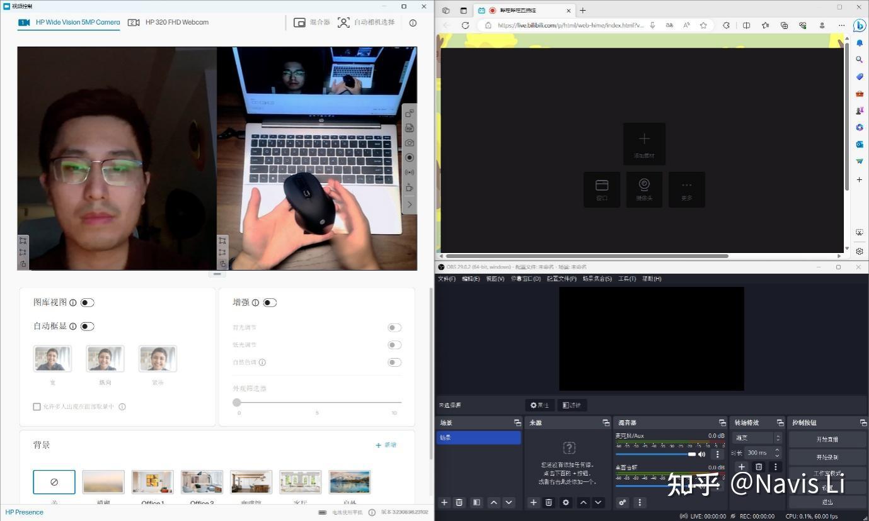Click the 麦克风/Aux volume slider in OBS
Image resolution: width=869 pixels, height=521 pixels.
pos(655,454)
